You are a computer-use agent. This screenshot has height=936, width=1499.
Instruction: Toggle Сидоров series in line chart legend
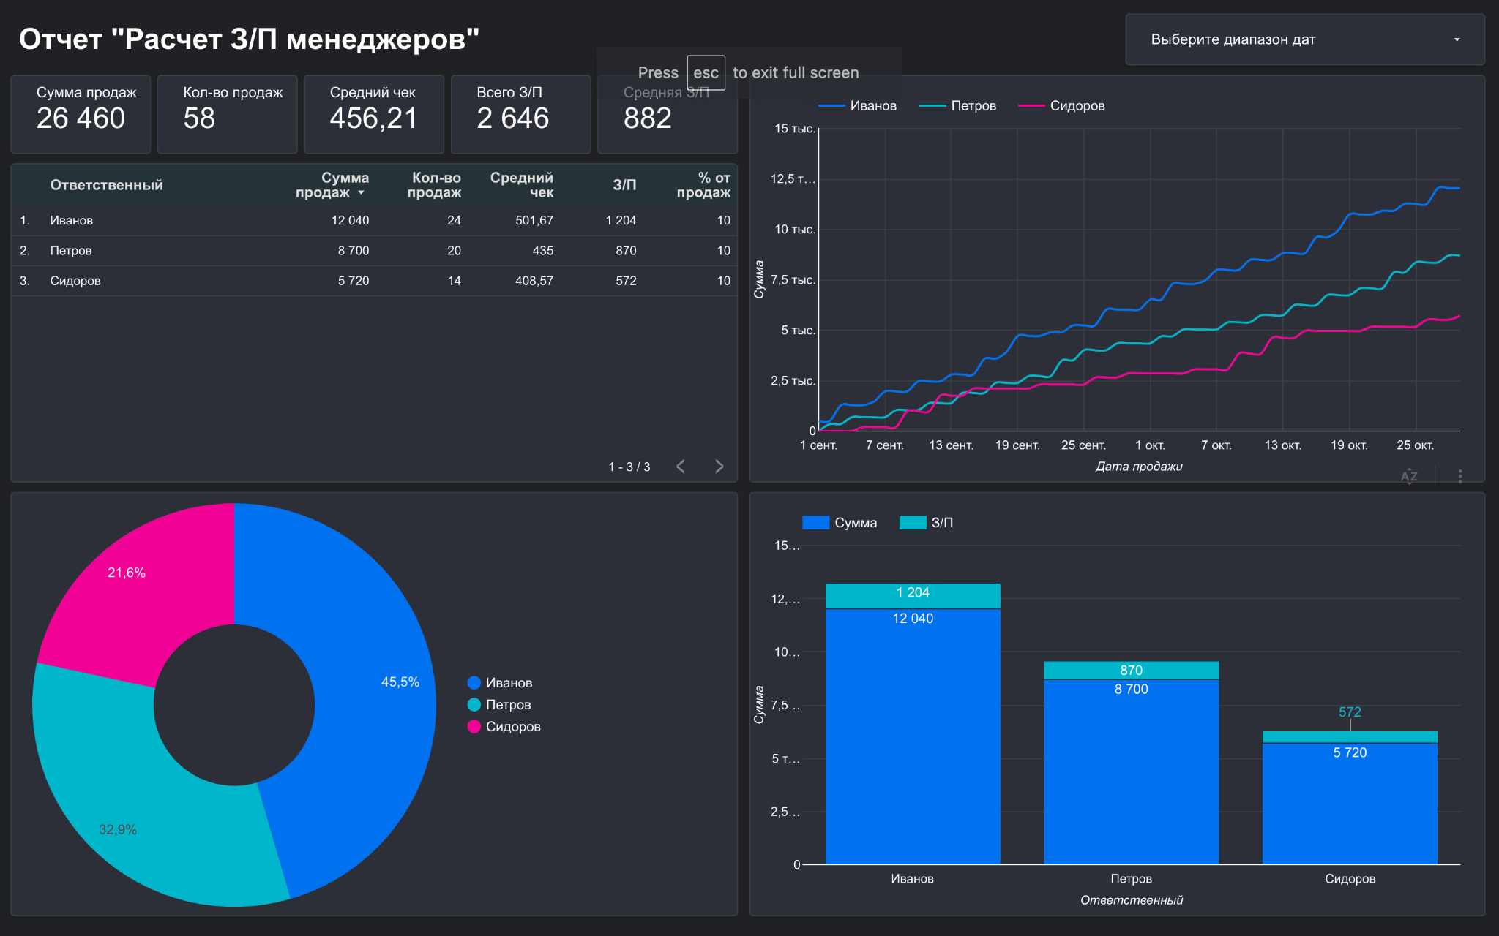pos(1061,106)
